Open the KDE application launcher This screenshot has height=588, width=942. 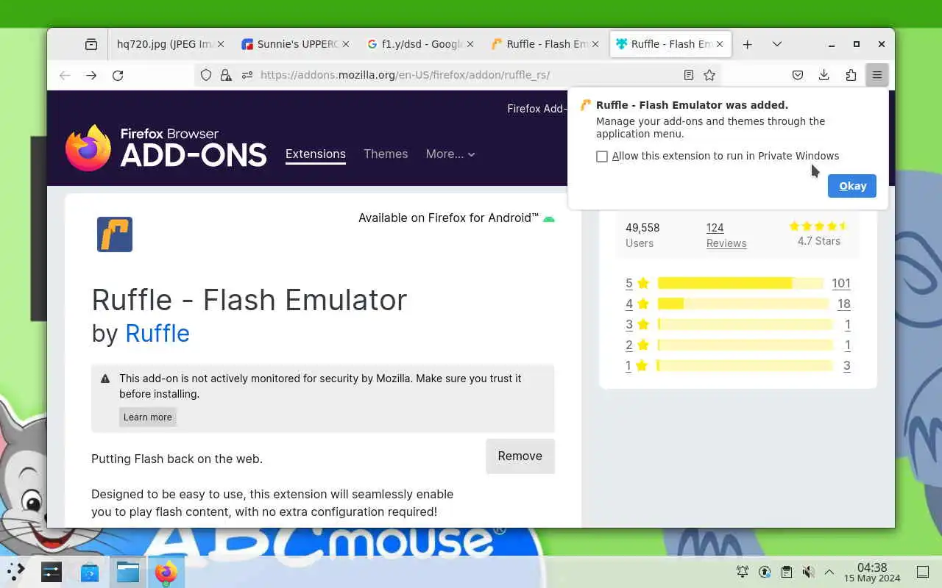point(15,571)
